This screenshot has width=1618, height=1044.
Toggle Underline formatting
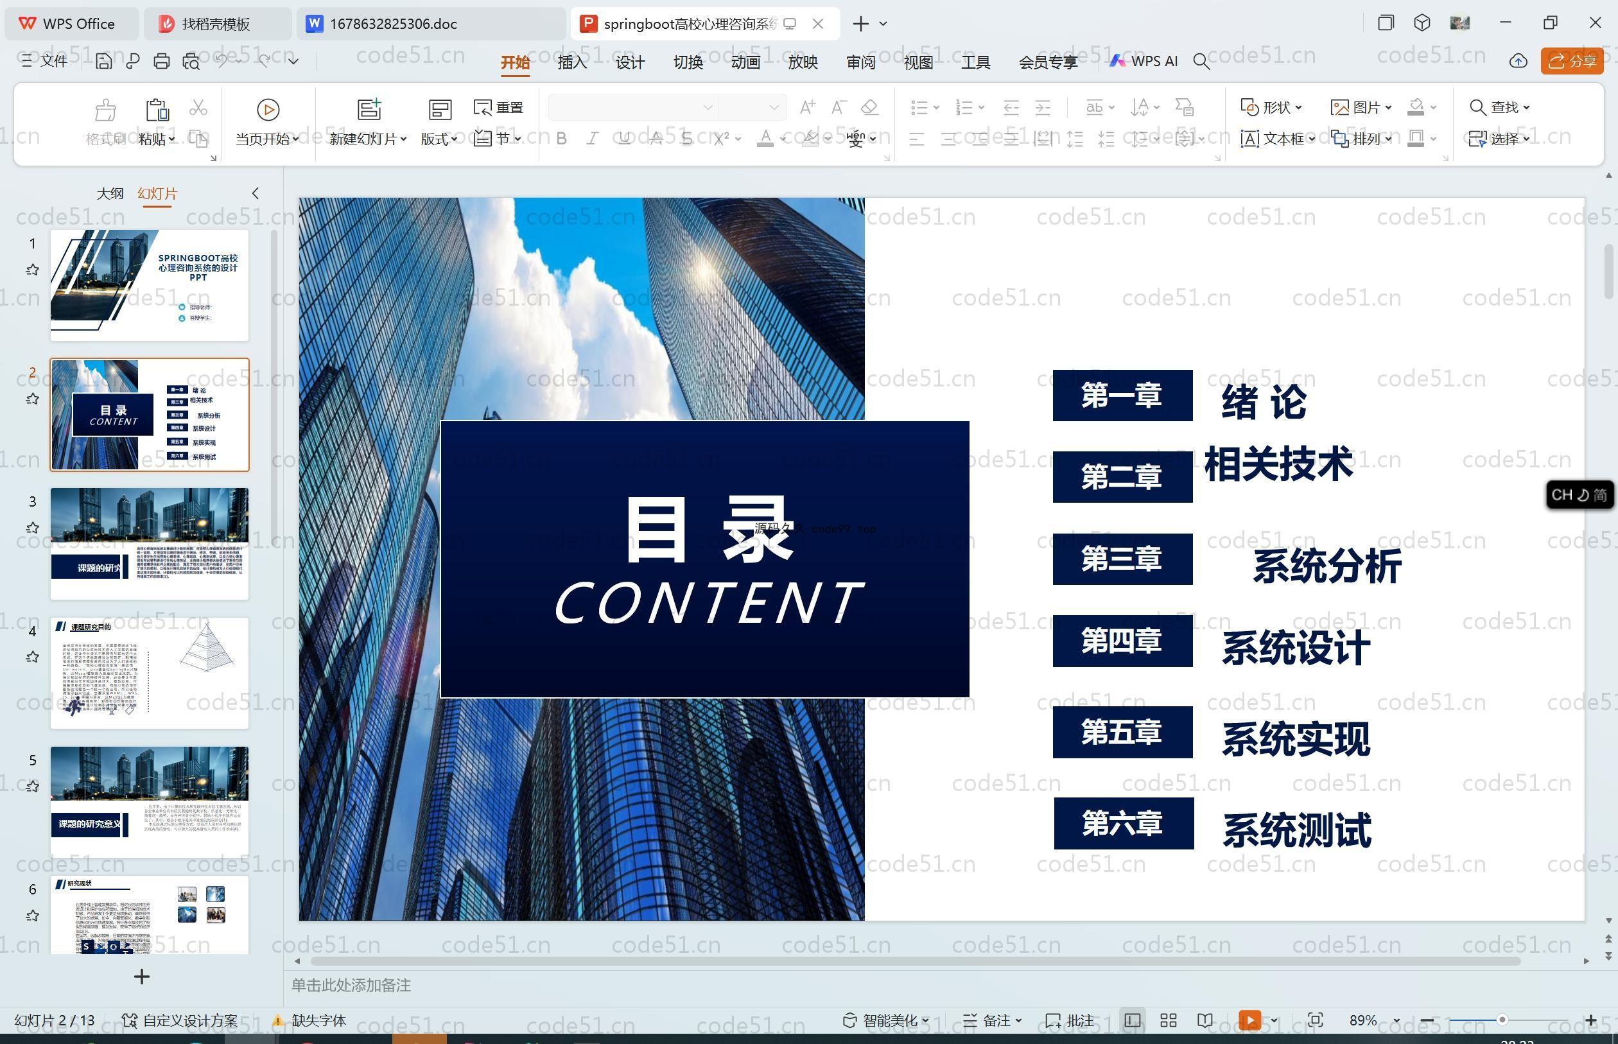[x=624, y=139]
